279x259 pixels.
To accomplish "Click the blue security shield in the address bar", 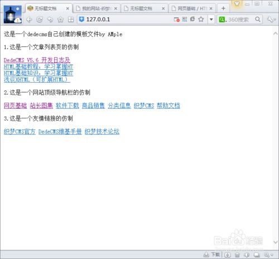I will [81, 20].
